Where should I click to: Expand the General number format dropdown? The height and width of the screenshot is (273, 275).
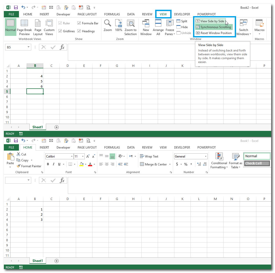tap(206, 156)
